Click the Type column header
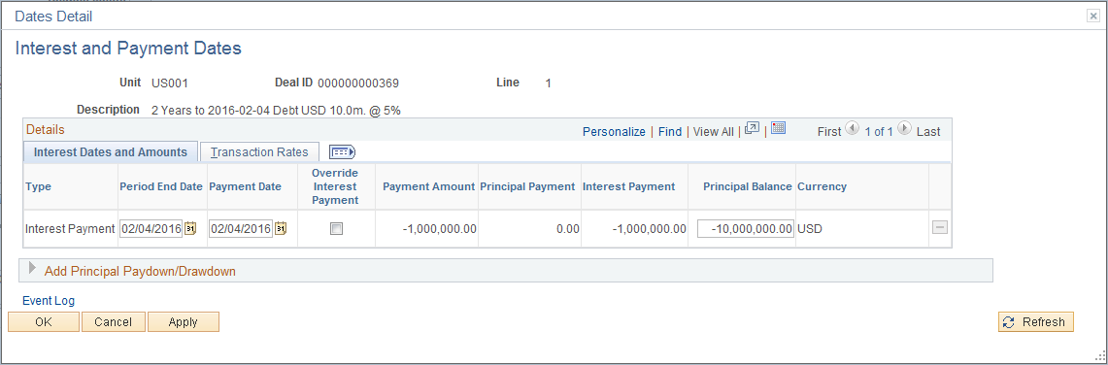This screenshot has width=1108, height=365. [38, 186]
